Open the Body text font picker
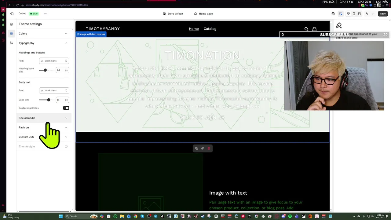This screenshot has width=391, height=220. (x=54, y=90)
